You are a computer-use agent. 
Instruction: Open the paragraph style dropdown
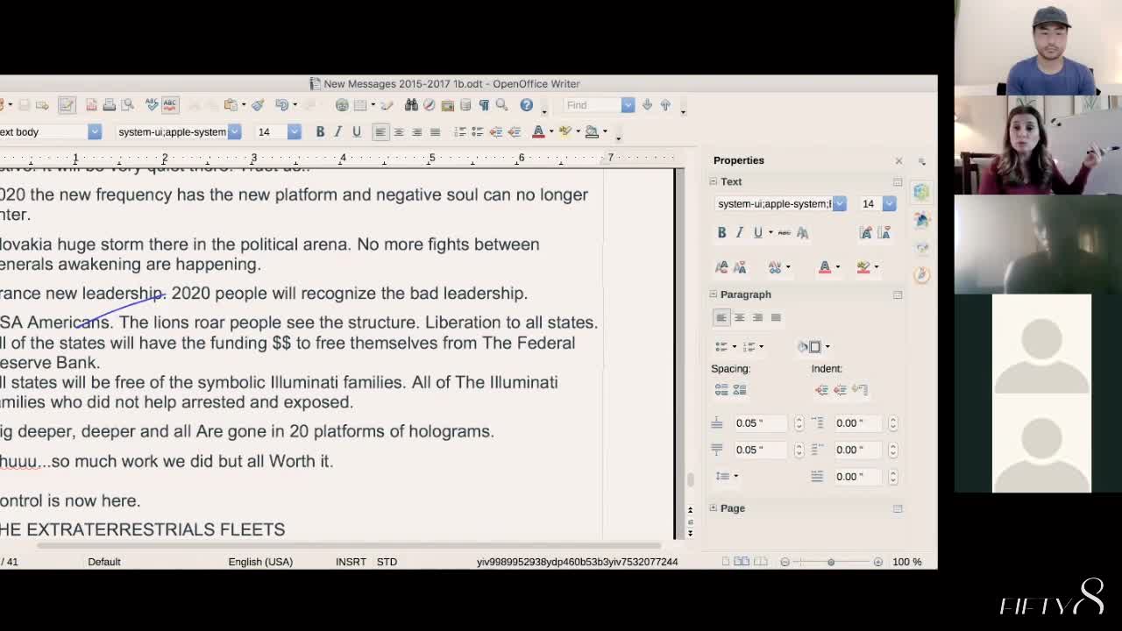coord(95,131)
